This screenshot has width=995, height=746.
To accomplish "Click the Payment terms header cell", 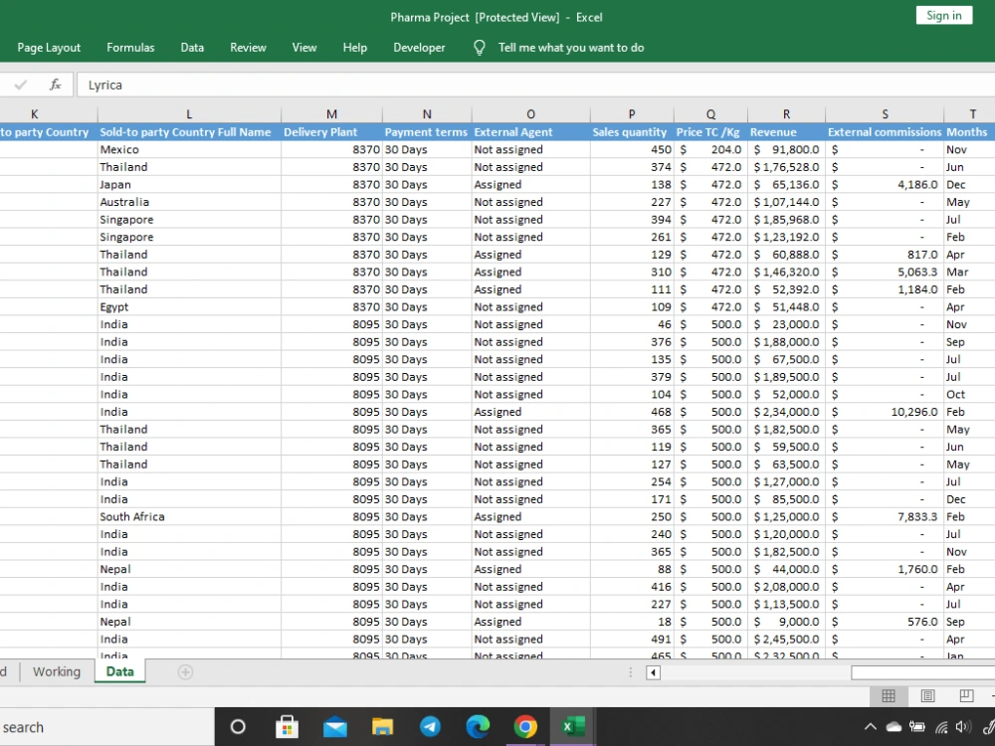I will point(427,132).
